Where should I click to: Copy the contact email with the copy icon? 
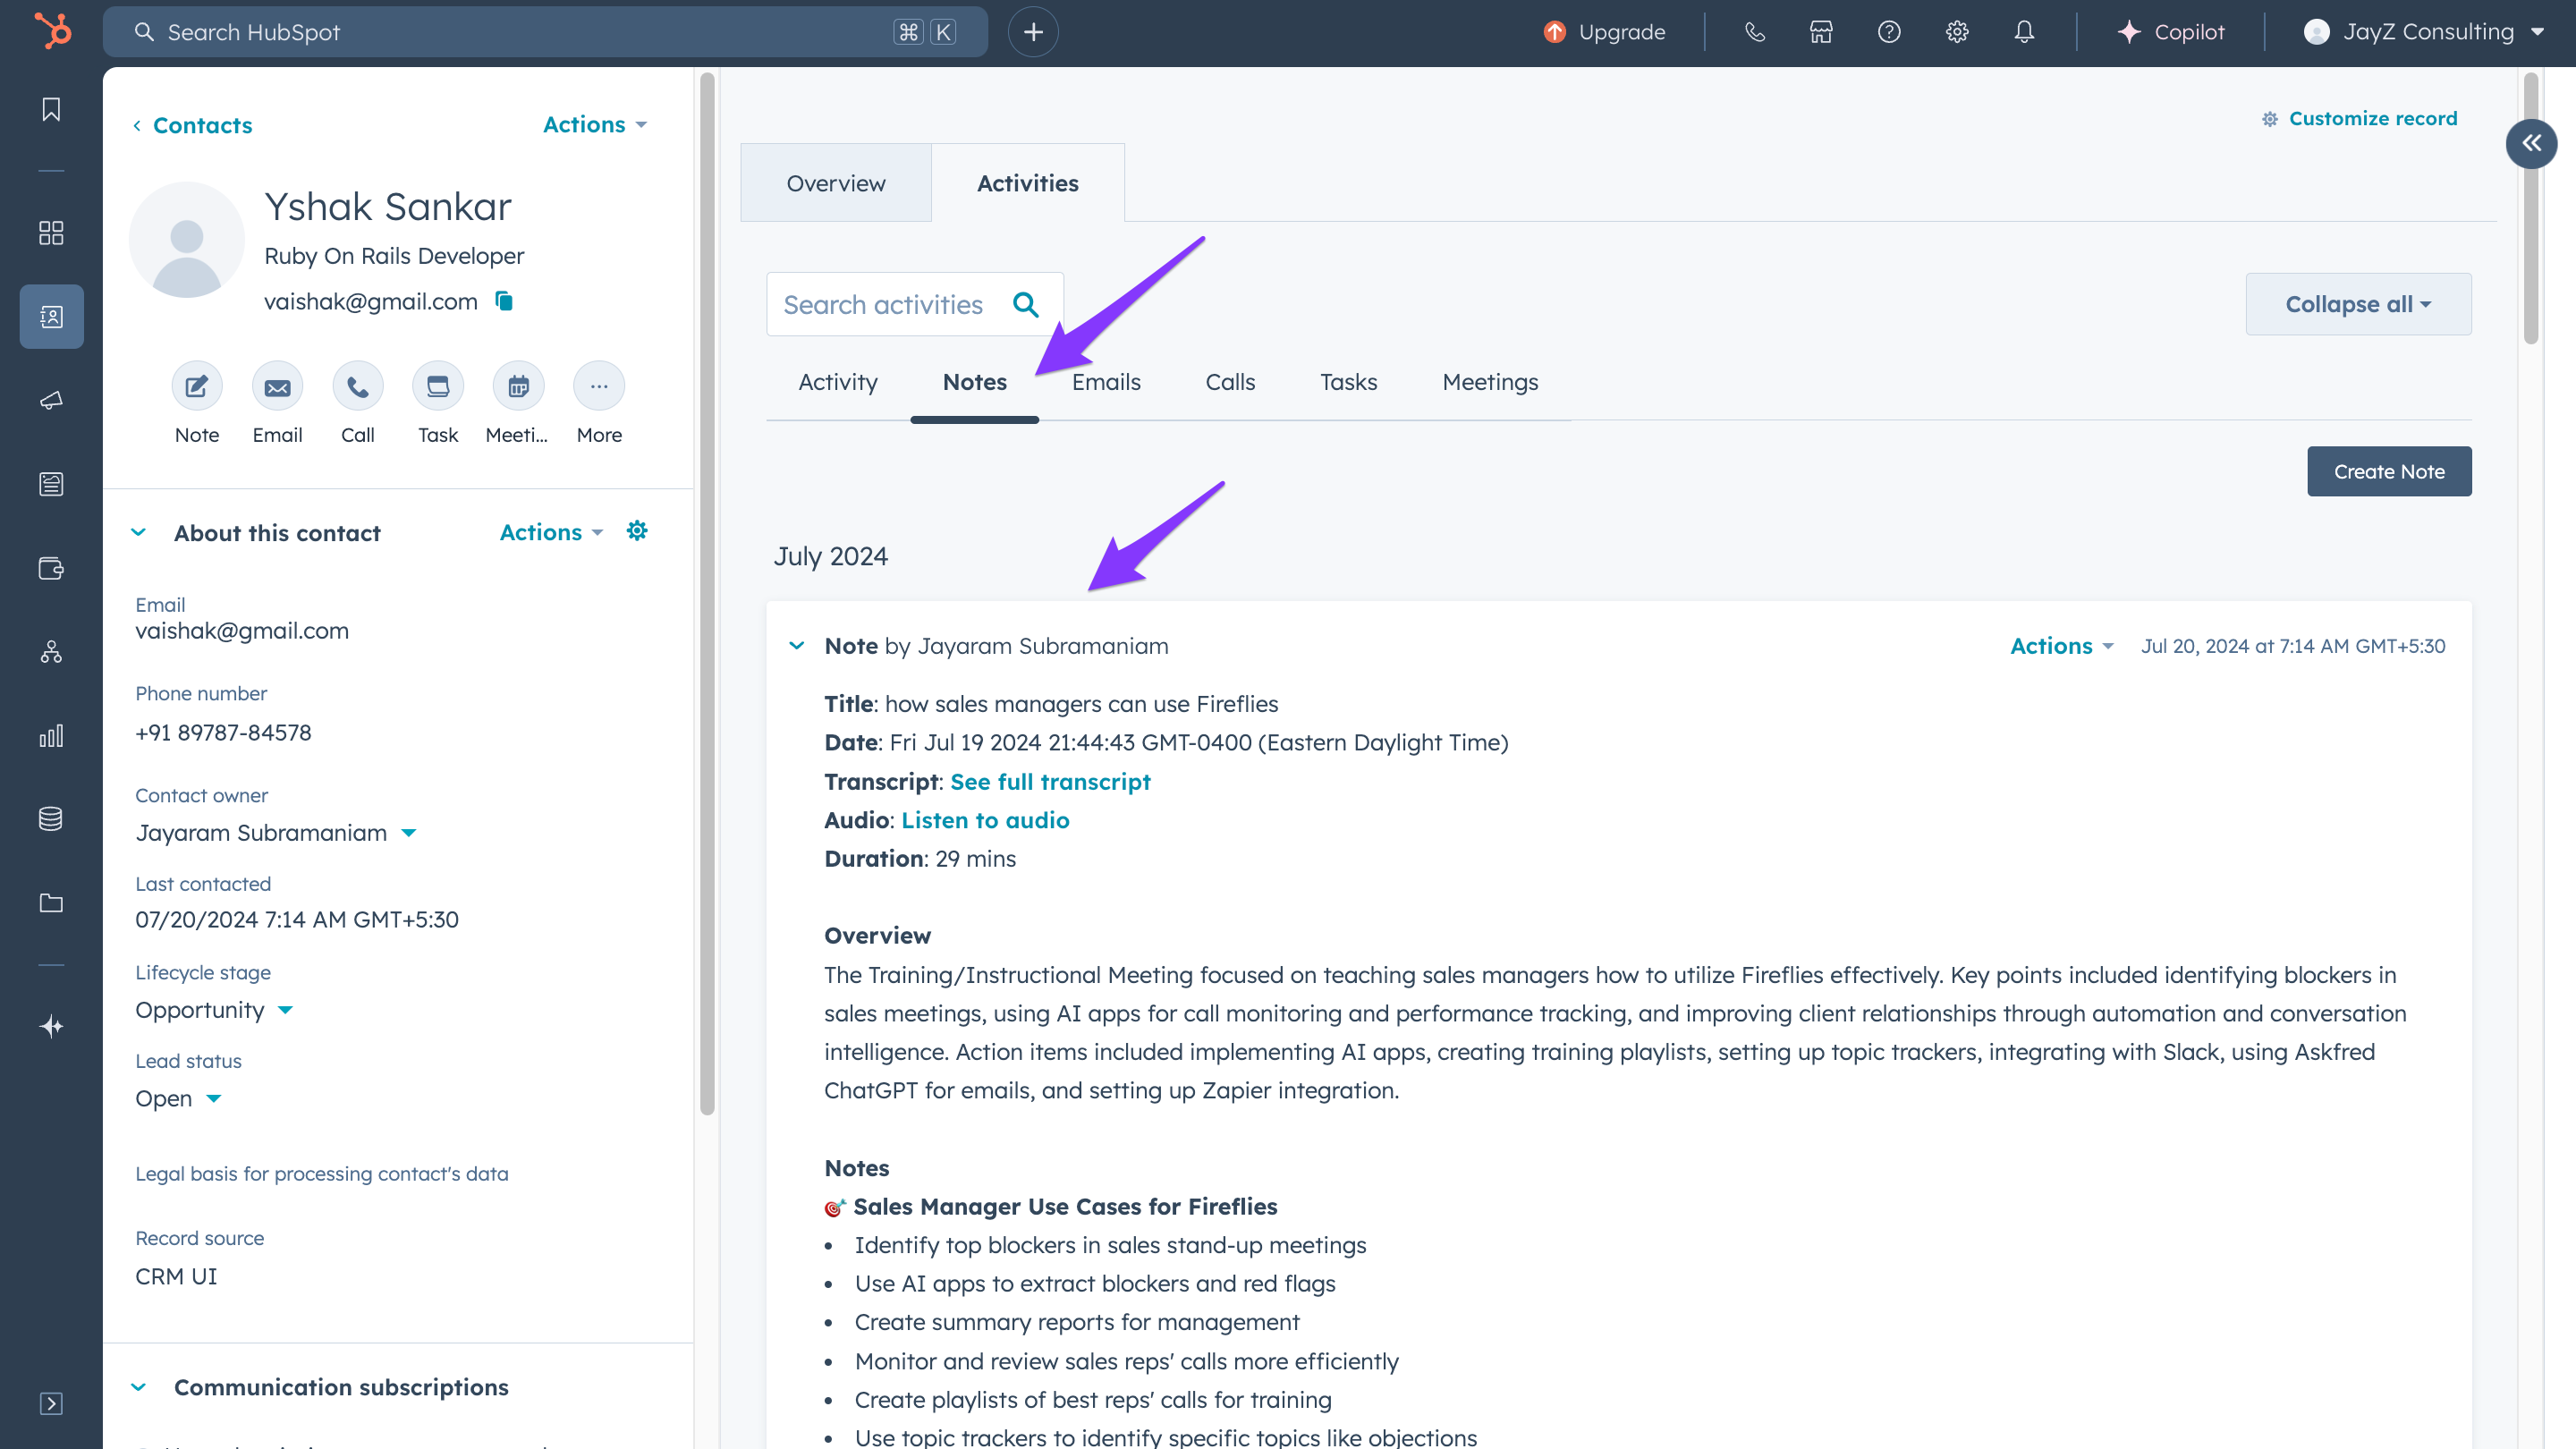504,301
